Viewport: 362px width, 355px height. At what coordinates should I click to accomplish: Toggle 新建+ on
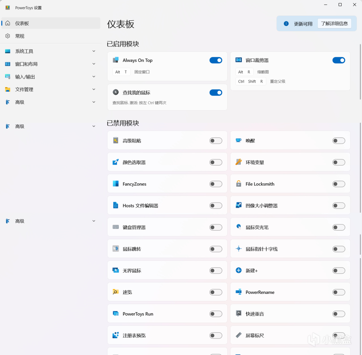pos(339,270)
